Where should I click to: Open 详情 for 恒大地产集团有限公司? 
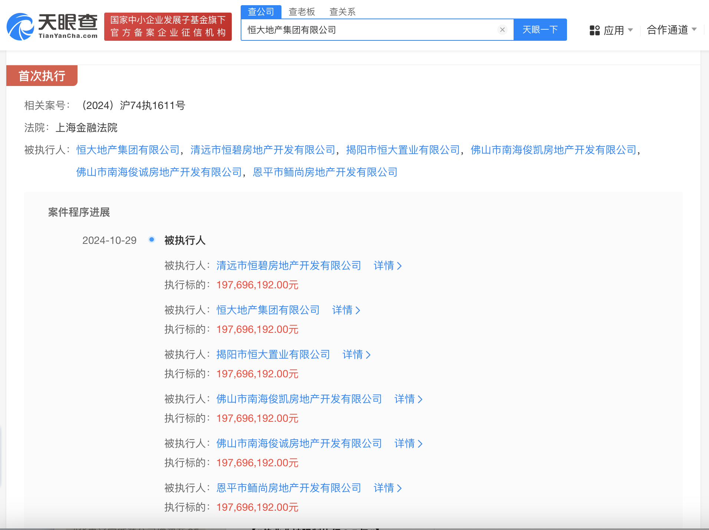pos(346,310)
